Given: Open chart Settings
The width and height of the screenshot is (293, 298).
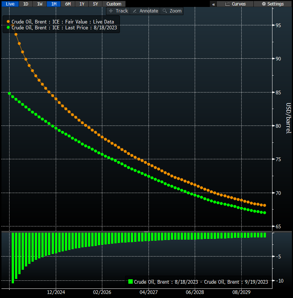Looking at the screenshot, I should click(x=272, y=4).
